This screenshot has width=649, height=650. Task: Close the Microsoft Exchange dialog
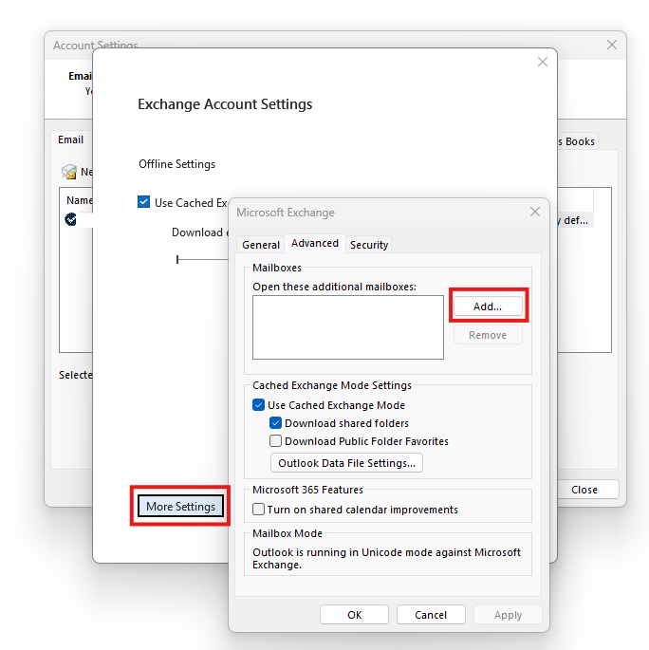535,212
